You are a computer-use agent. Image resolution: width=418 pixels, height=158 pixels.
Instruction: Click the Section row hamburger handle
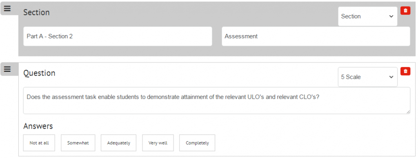coord(7,9)
